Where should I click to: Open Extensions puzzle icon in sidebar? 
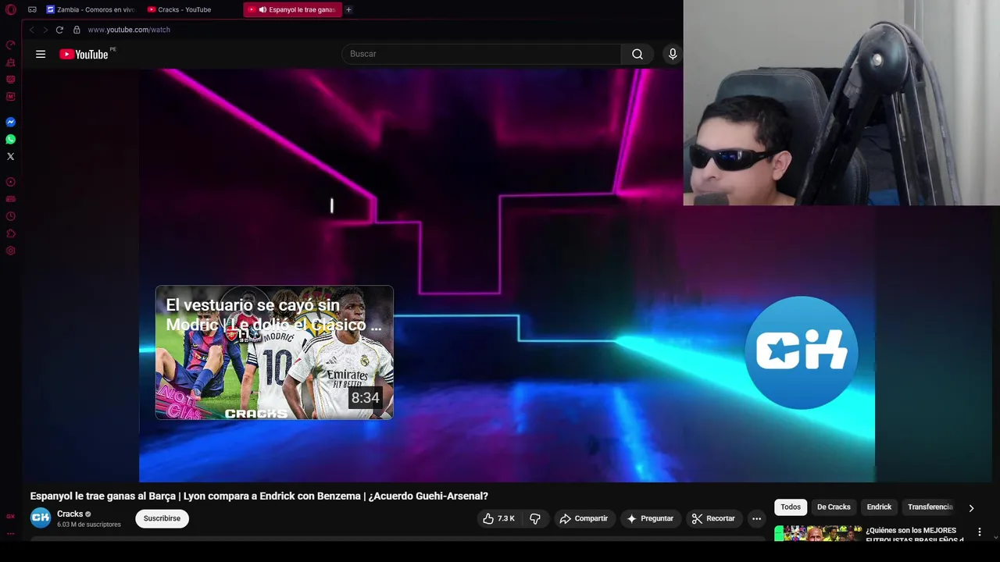[11, 233]
